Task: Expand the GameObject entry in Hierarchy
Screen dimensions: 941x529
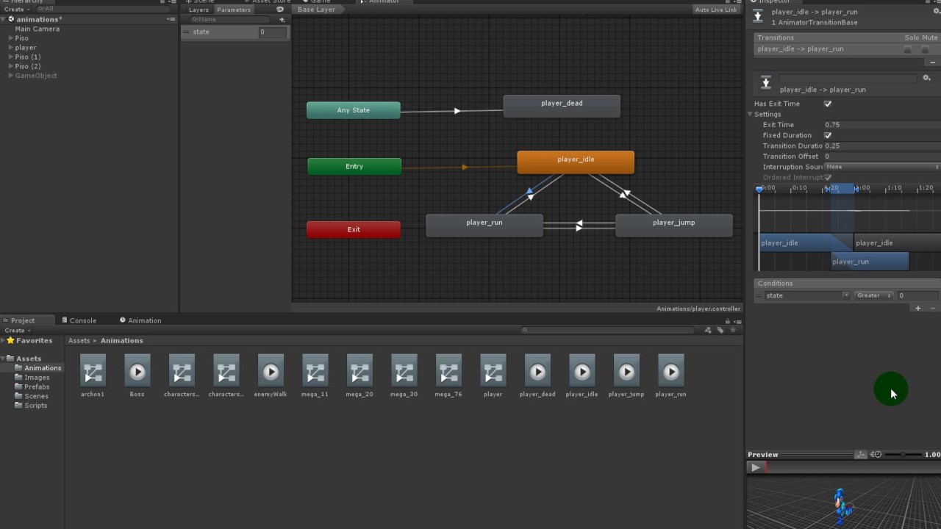Action: point(10,76)
